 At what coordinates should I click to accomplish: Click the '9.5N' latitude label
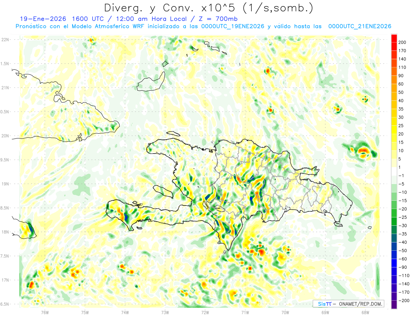[x=5, y=160]
